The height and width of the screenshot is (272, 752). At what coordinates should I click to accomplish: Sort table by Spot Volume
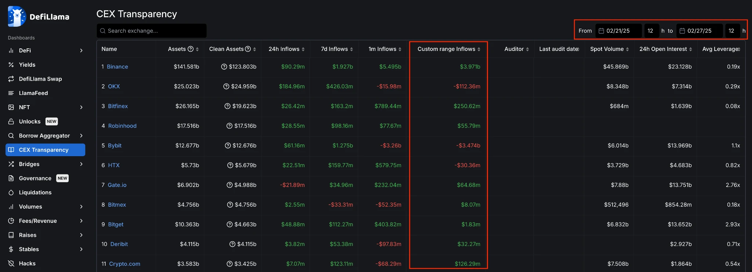click(x=609, y=49)
